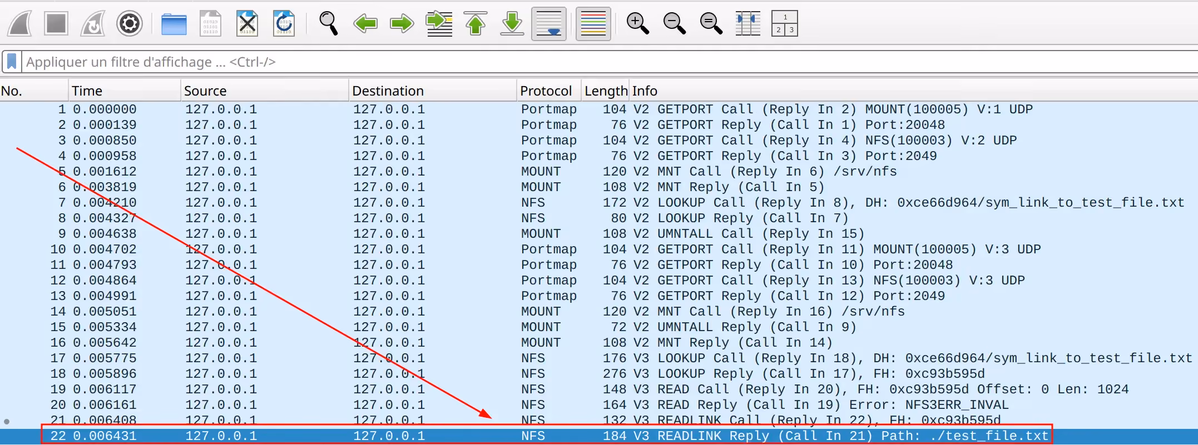Sort by the Time column header
The width and height of the screenshot is (1198, 445).
pos(125,91)
